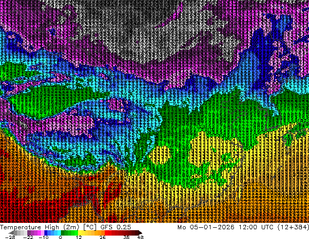This screenshot has height=239, width=309.
Task: Click the "0" legend label
Action: tap(60, 237)
